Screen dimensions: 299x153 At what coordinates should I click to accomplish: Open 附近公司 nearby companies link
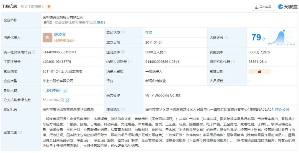[282, 109]
